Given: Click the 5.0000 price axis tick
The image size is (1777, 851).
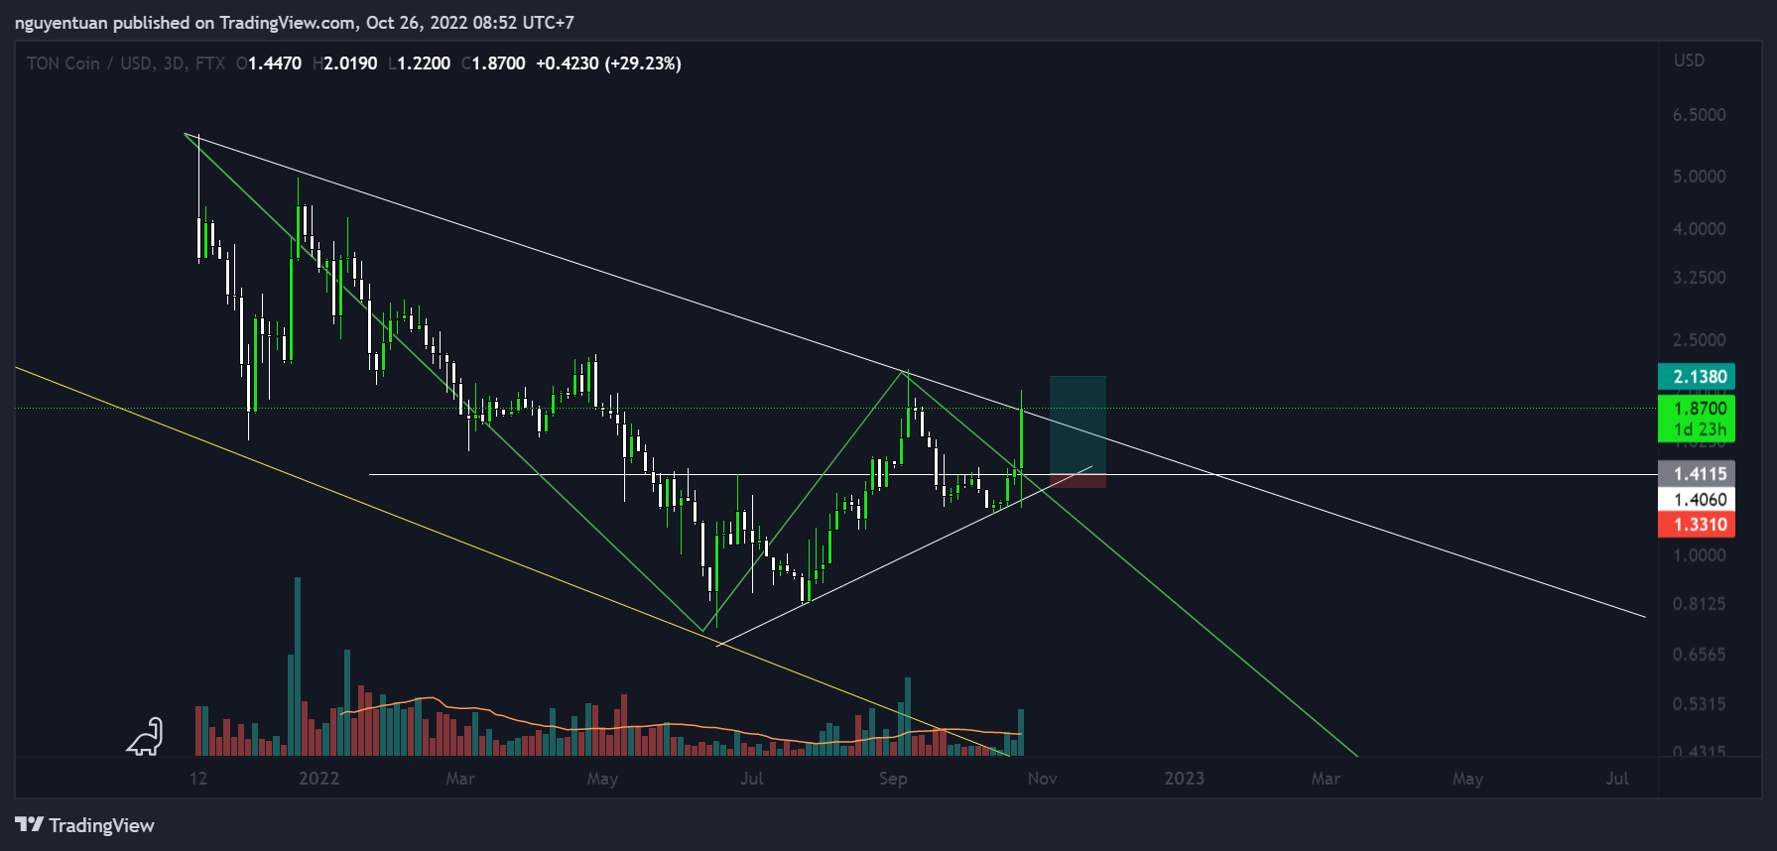Looking at the screenshot, I should (1700, 177).
